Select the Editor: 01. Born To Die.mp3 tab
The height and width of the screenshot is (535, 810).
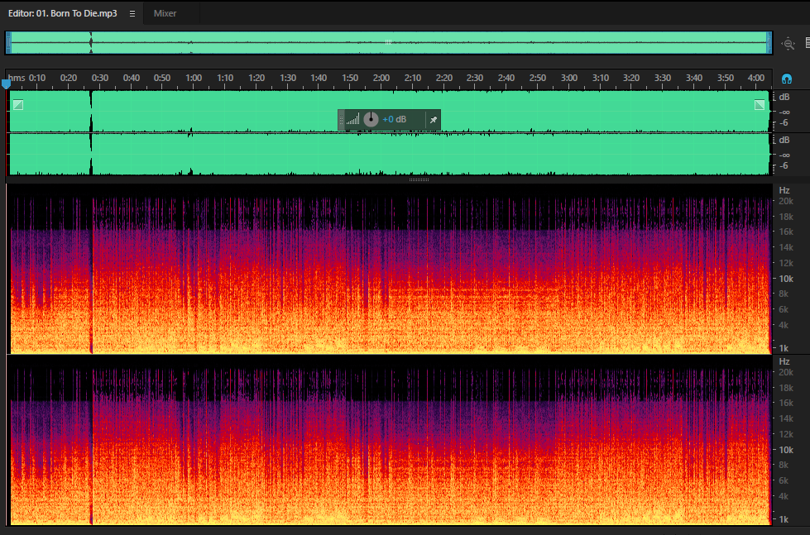(x=63, y=13)
